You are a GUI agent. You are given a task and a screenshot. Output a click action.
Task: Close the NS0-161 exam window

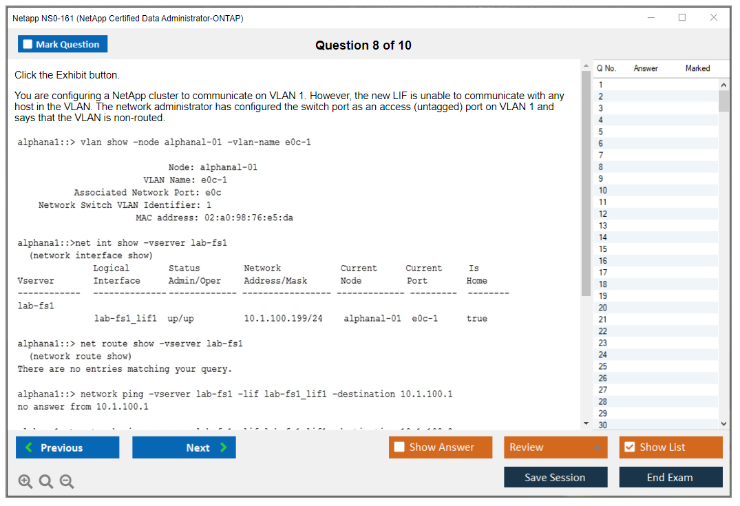[714, 18]
